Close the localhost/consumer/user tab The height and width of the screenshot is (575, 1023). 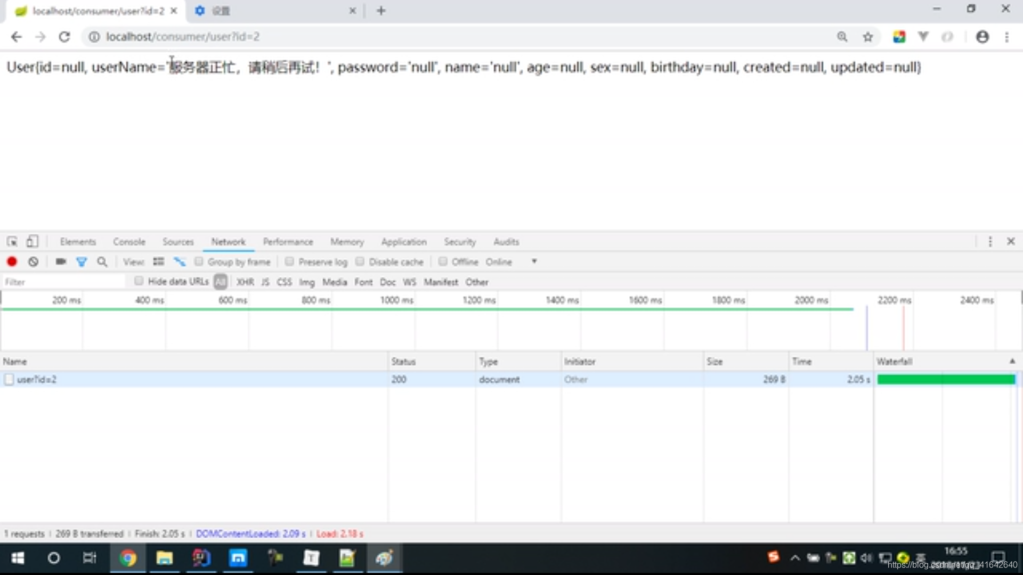(x=174, y=11)
